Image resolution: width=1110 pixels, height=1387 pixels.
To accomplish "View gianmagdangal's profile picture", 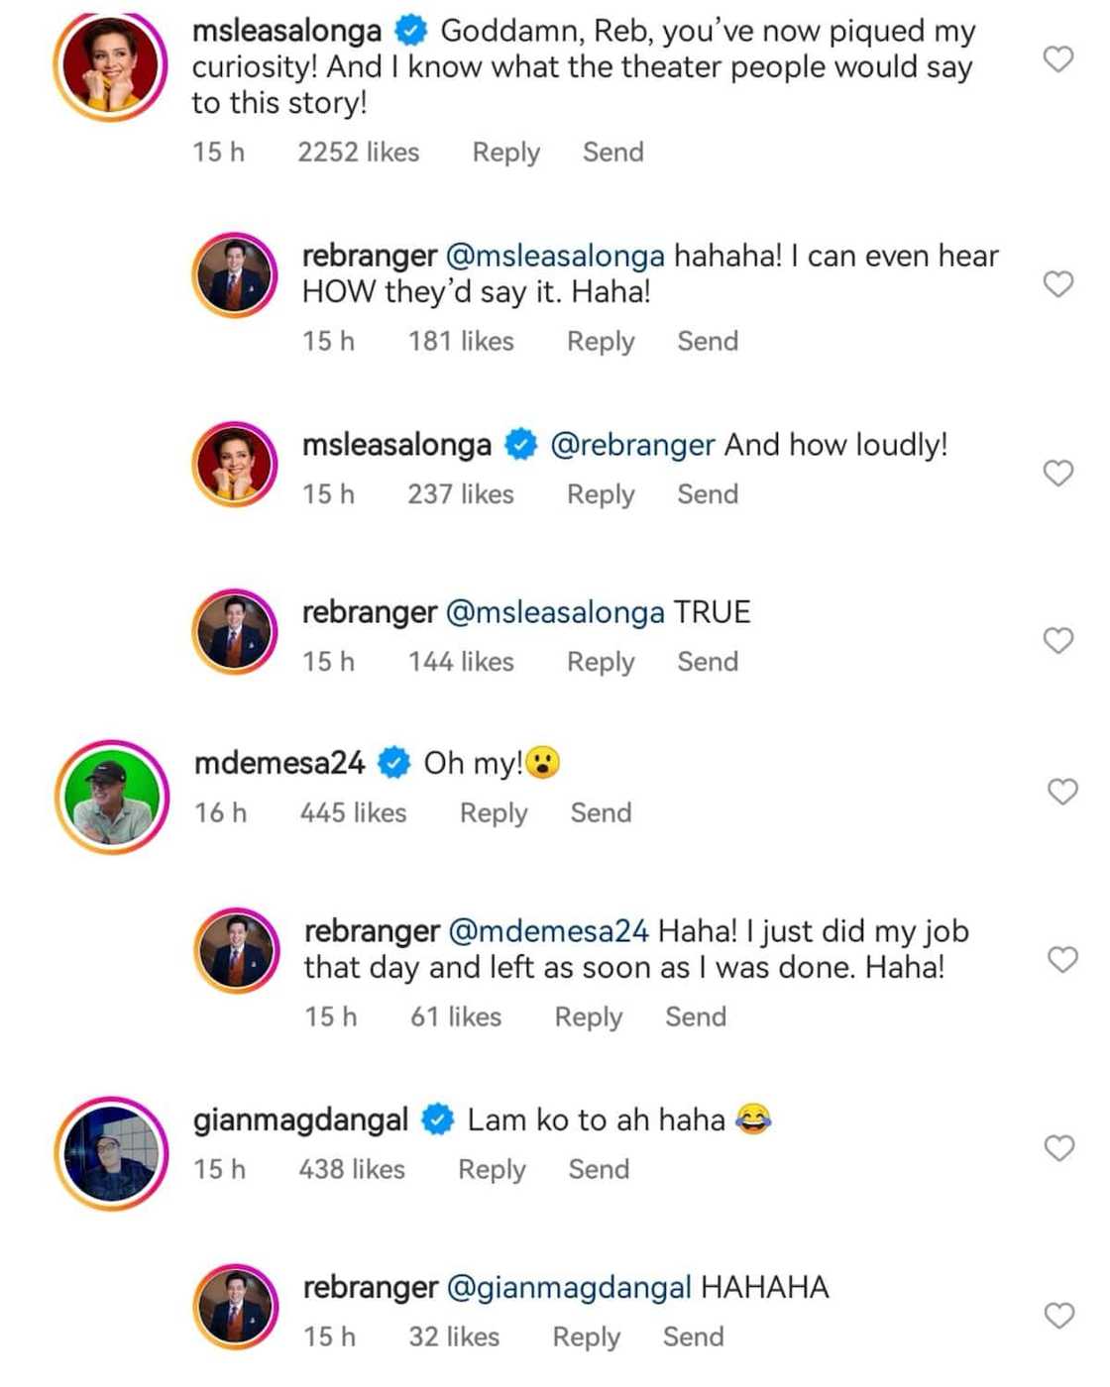I will coord(111,1153).
